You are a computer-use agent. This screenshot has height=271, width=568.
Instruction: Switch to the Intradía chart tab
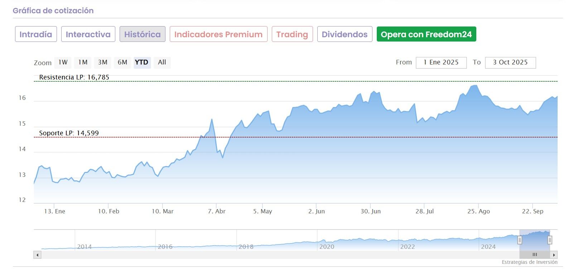pyautogui.click(x=36, y=34)
